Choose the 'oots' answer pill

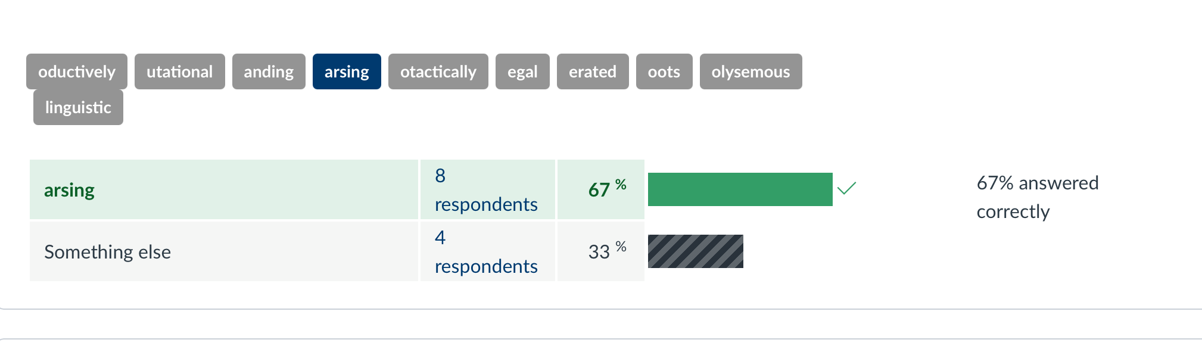tap(664, 71)
